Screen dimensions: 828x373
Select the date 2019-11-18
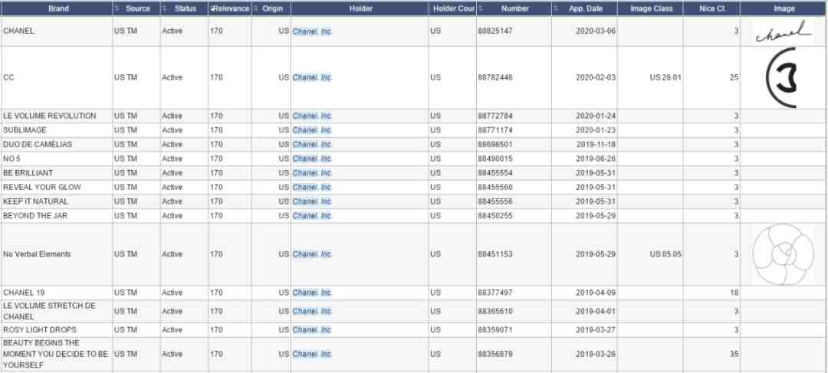(x=596, y=145)
